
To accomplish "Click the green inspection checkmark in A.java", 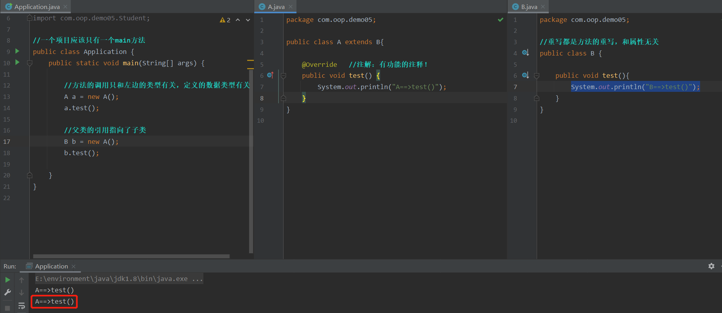I will click(500, 20).
